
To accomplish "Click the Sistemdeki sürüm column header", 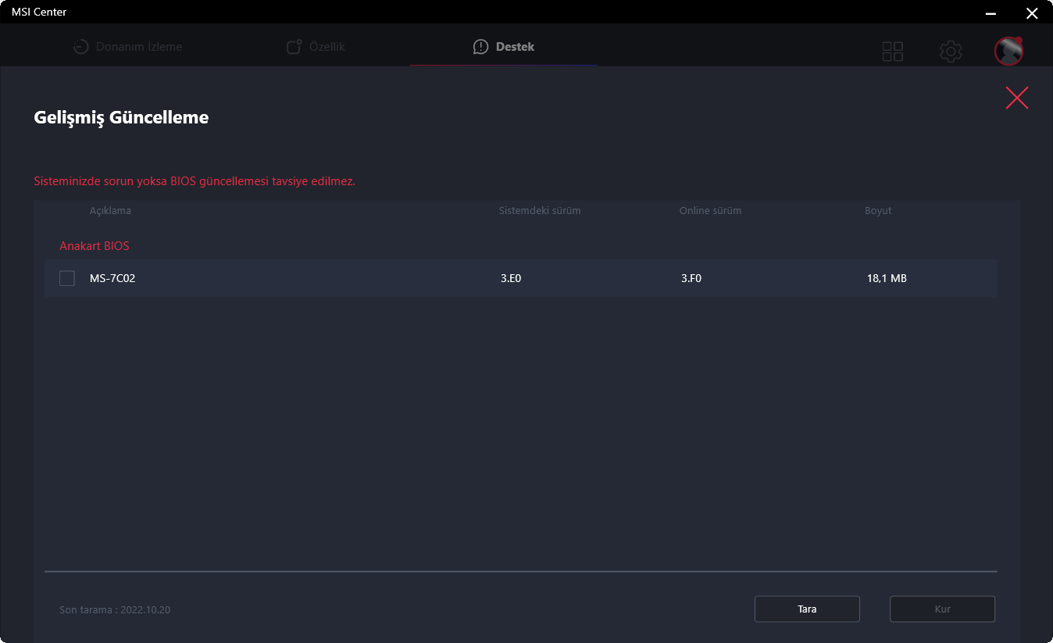I will (540, 211).
